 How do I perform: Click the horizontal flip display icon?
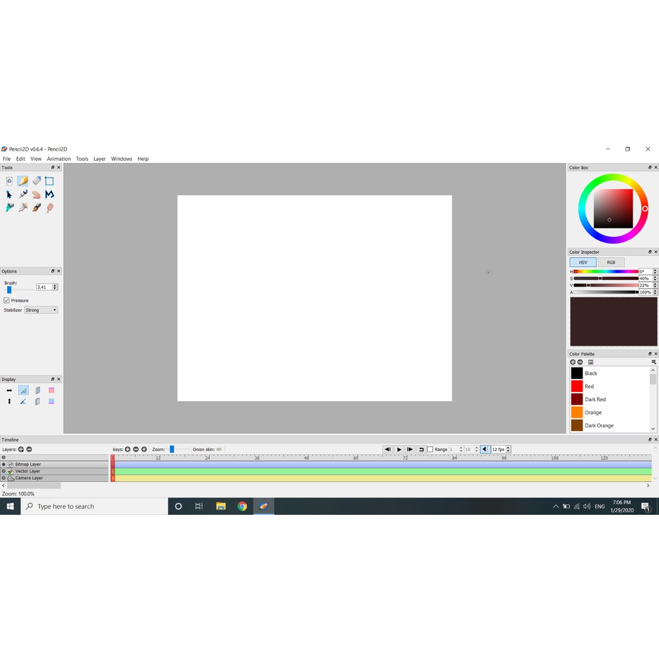pyautogui.click(x=9, y=391)
